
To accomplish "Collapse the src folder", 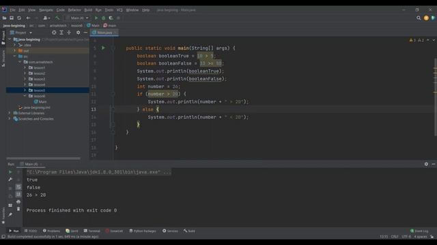I will [x=15, y=56].
